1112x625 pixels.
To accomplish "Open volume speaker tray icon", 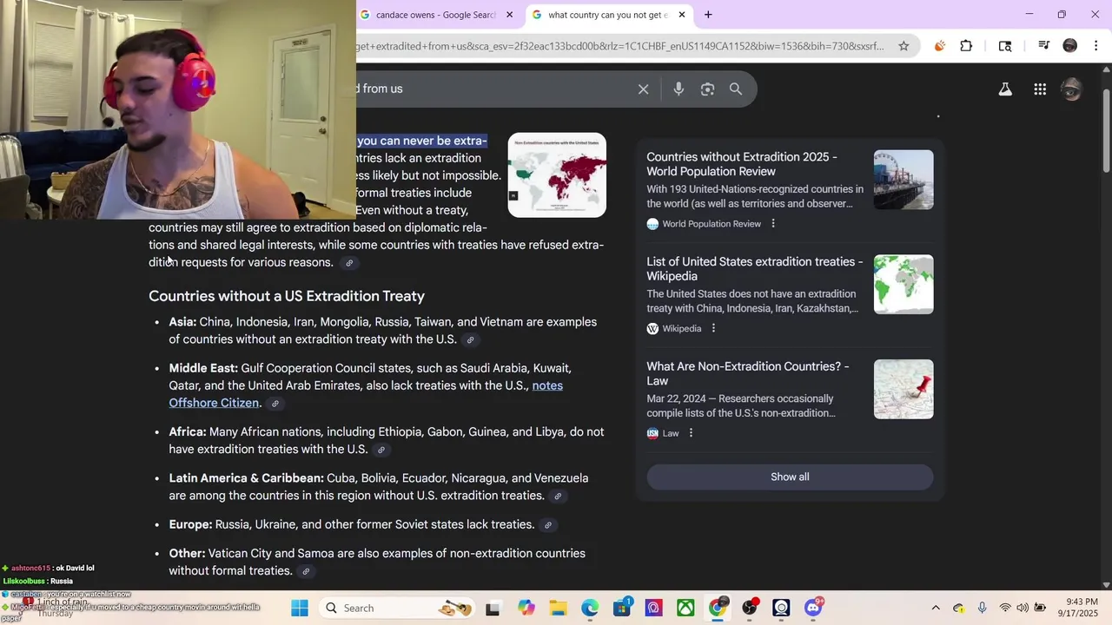I will pos(1023,608).
